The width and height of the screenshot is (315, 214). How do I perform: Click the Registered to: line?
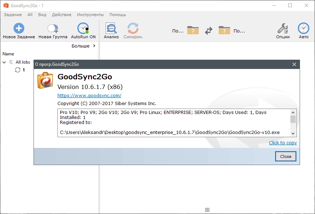coord(76,123)
